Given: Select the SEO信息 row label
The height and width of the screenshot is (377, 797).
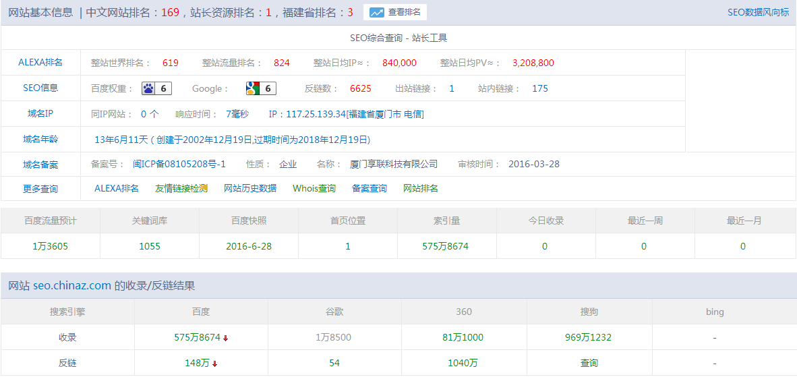Looking at the screenshot, I should click(40, 88).
